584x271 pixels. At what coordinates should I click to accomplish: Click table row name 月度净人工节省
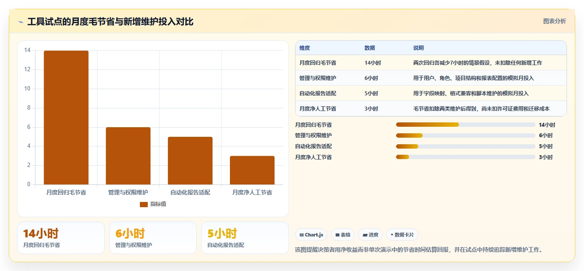click(x=318, y=109)
